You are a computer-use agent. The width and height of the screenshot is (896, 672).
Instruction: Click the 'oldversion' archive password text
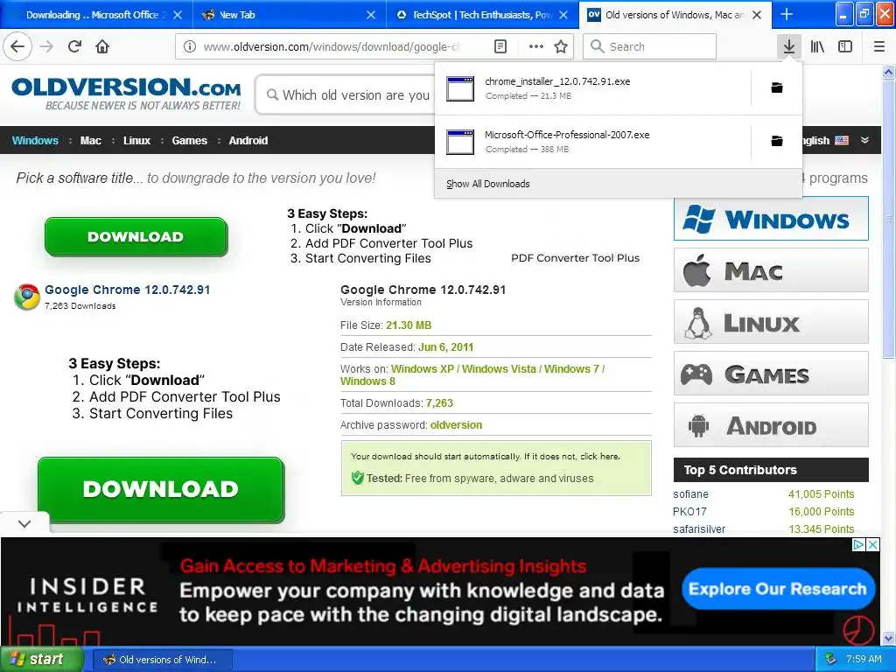coord(456,424)
